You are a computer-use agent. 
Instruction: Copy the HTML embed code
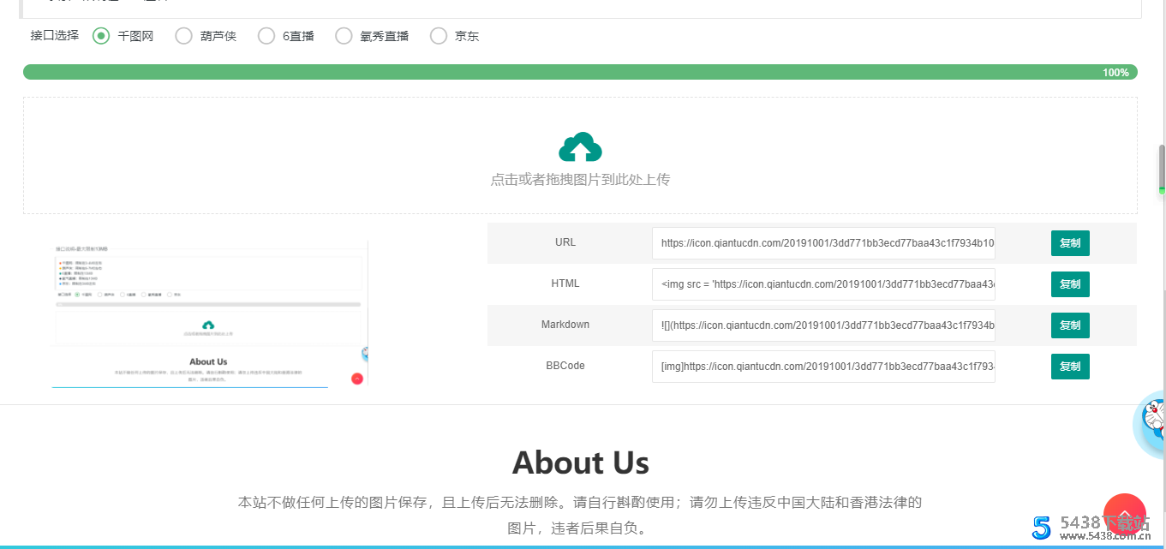tap(1069, 284)
